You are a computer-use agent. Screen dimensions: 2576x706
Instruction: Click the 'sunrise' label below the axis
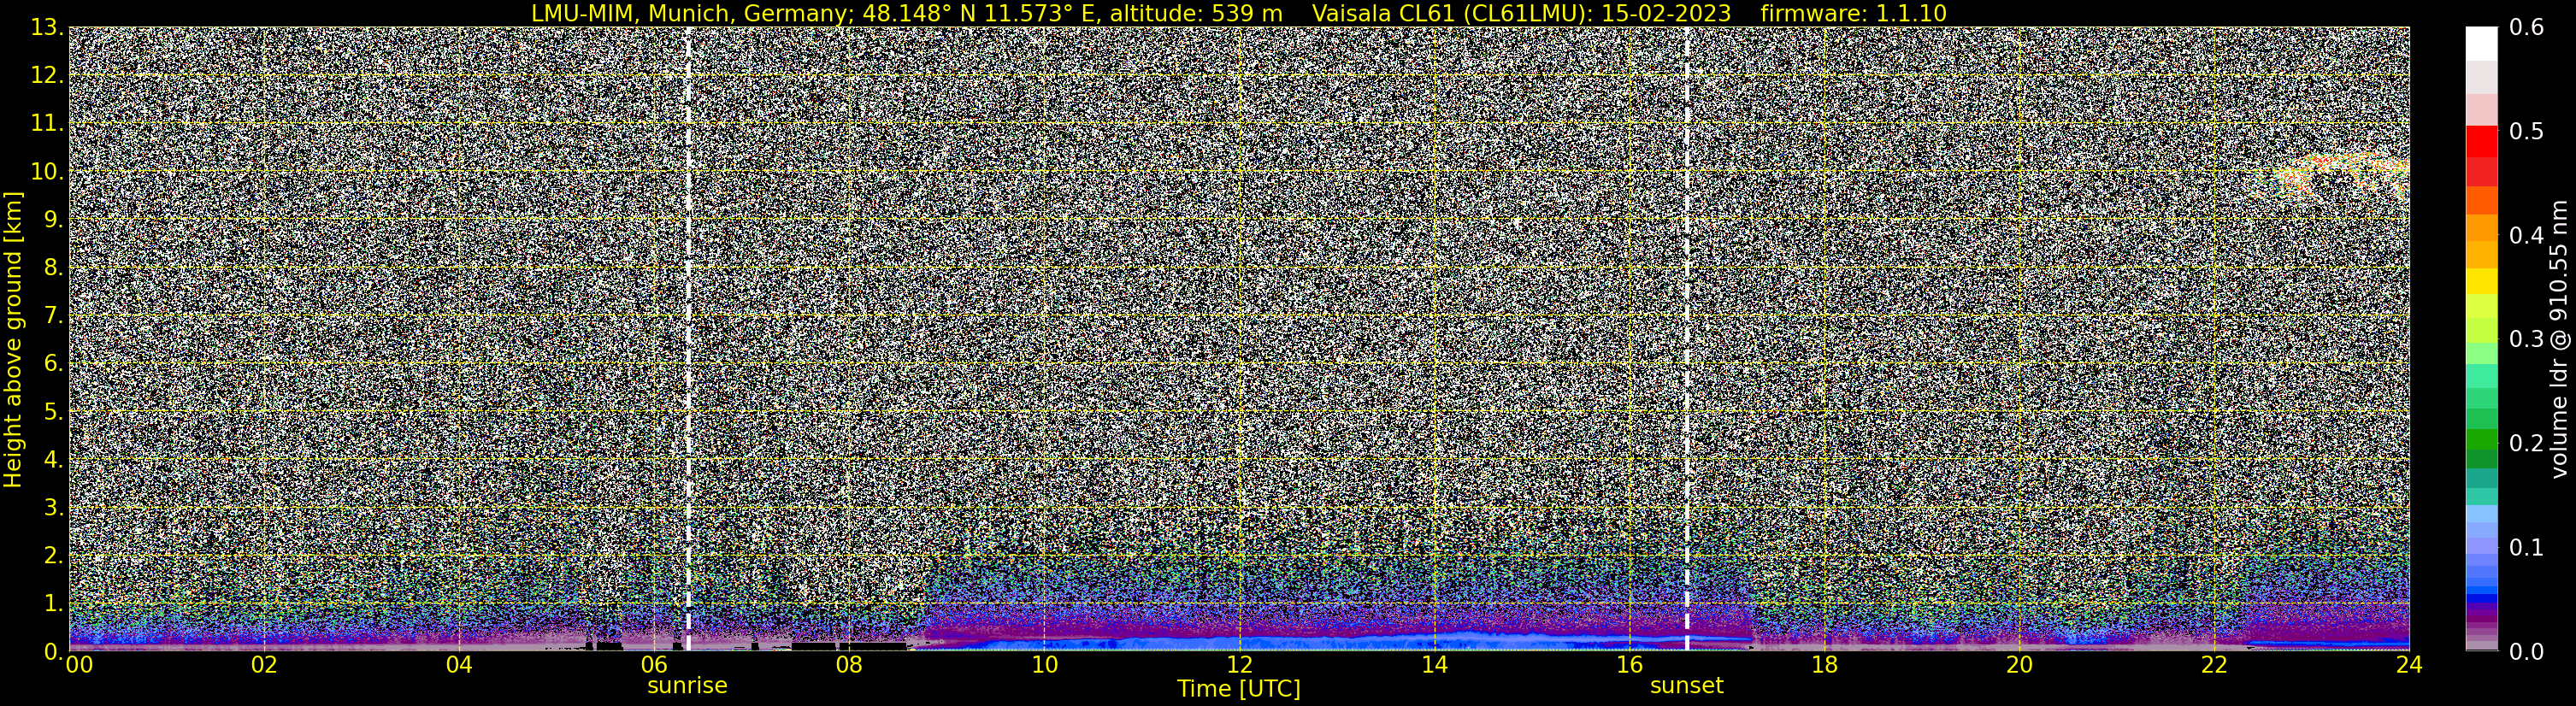click(x=687, y=686)
